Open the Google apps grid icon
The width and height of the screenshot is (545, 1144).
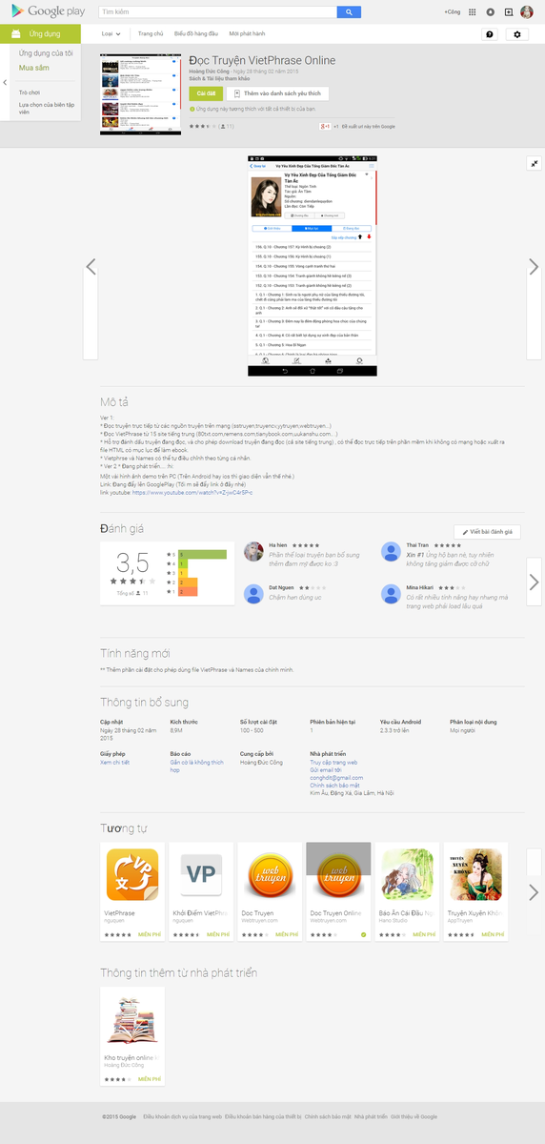point(474,12)
